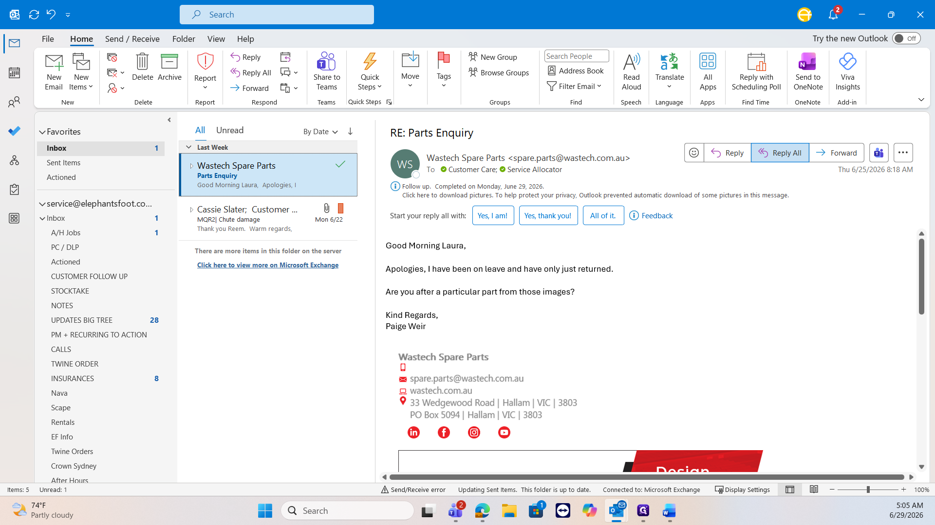This screenshot has height=525, width=935.
Task: Open the Move dropdown
Action: (x=410, y=70)
